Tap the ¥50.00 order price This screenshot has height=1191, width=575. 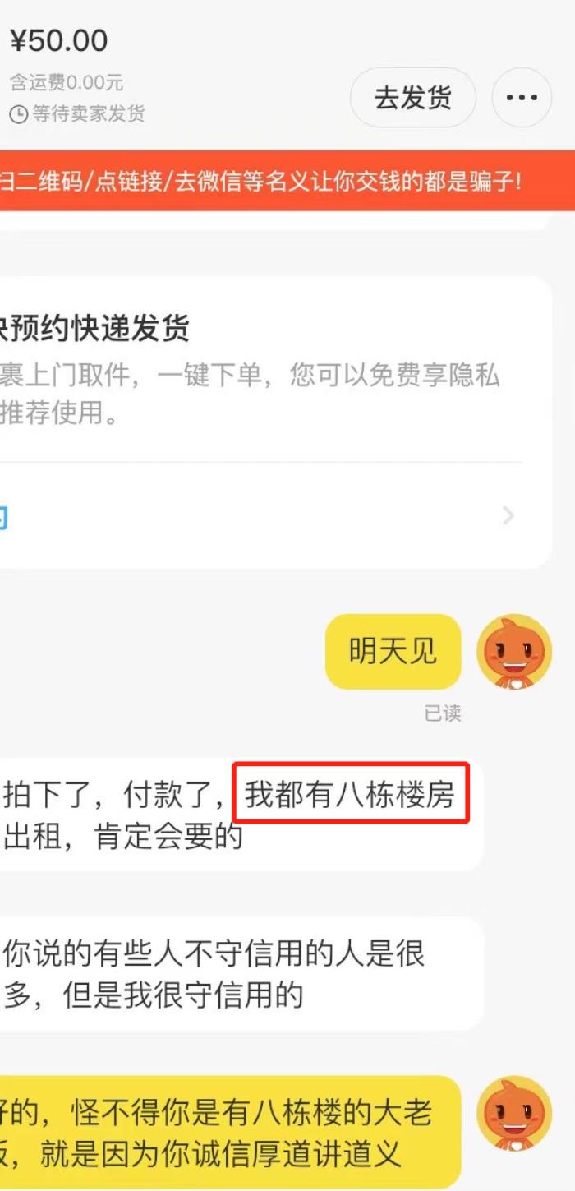click(59, 41)
